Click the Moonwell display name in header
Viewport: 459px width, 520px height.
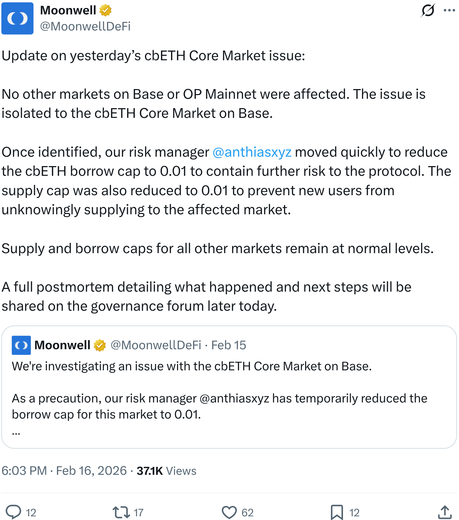[x=68, y=10]
